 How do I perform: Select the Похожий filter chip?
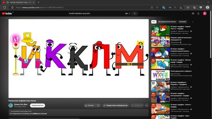click(183, 22)
